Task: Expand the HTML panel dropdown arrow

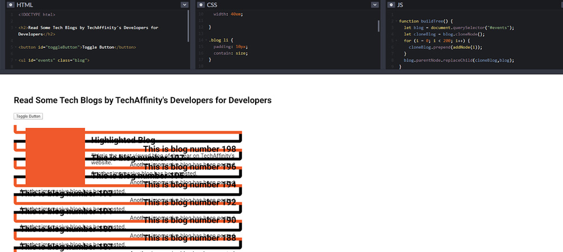Action: (x=185, y=4)
